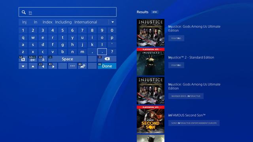
Task: Choose the 'In' suggestion
Action: click(36, 22)
